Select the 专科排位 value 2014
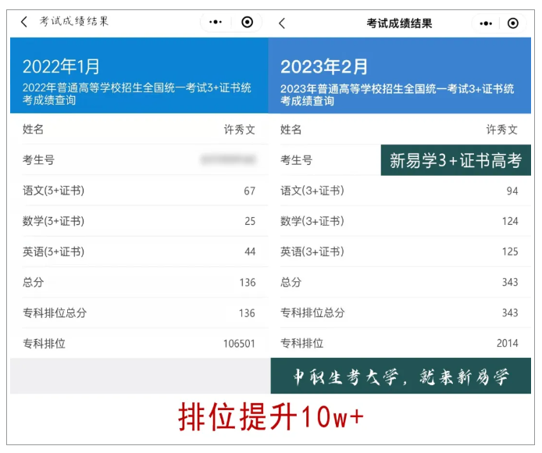The height and width of the screenshot is (453, 542). tap(507, 343)
